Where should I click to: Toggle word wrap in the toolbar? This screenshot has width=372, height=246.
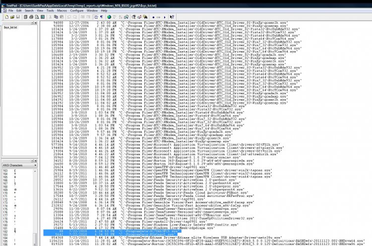click(96, 17)
